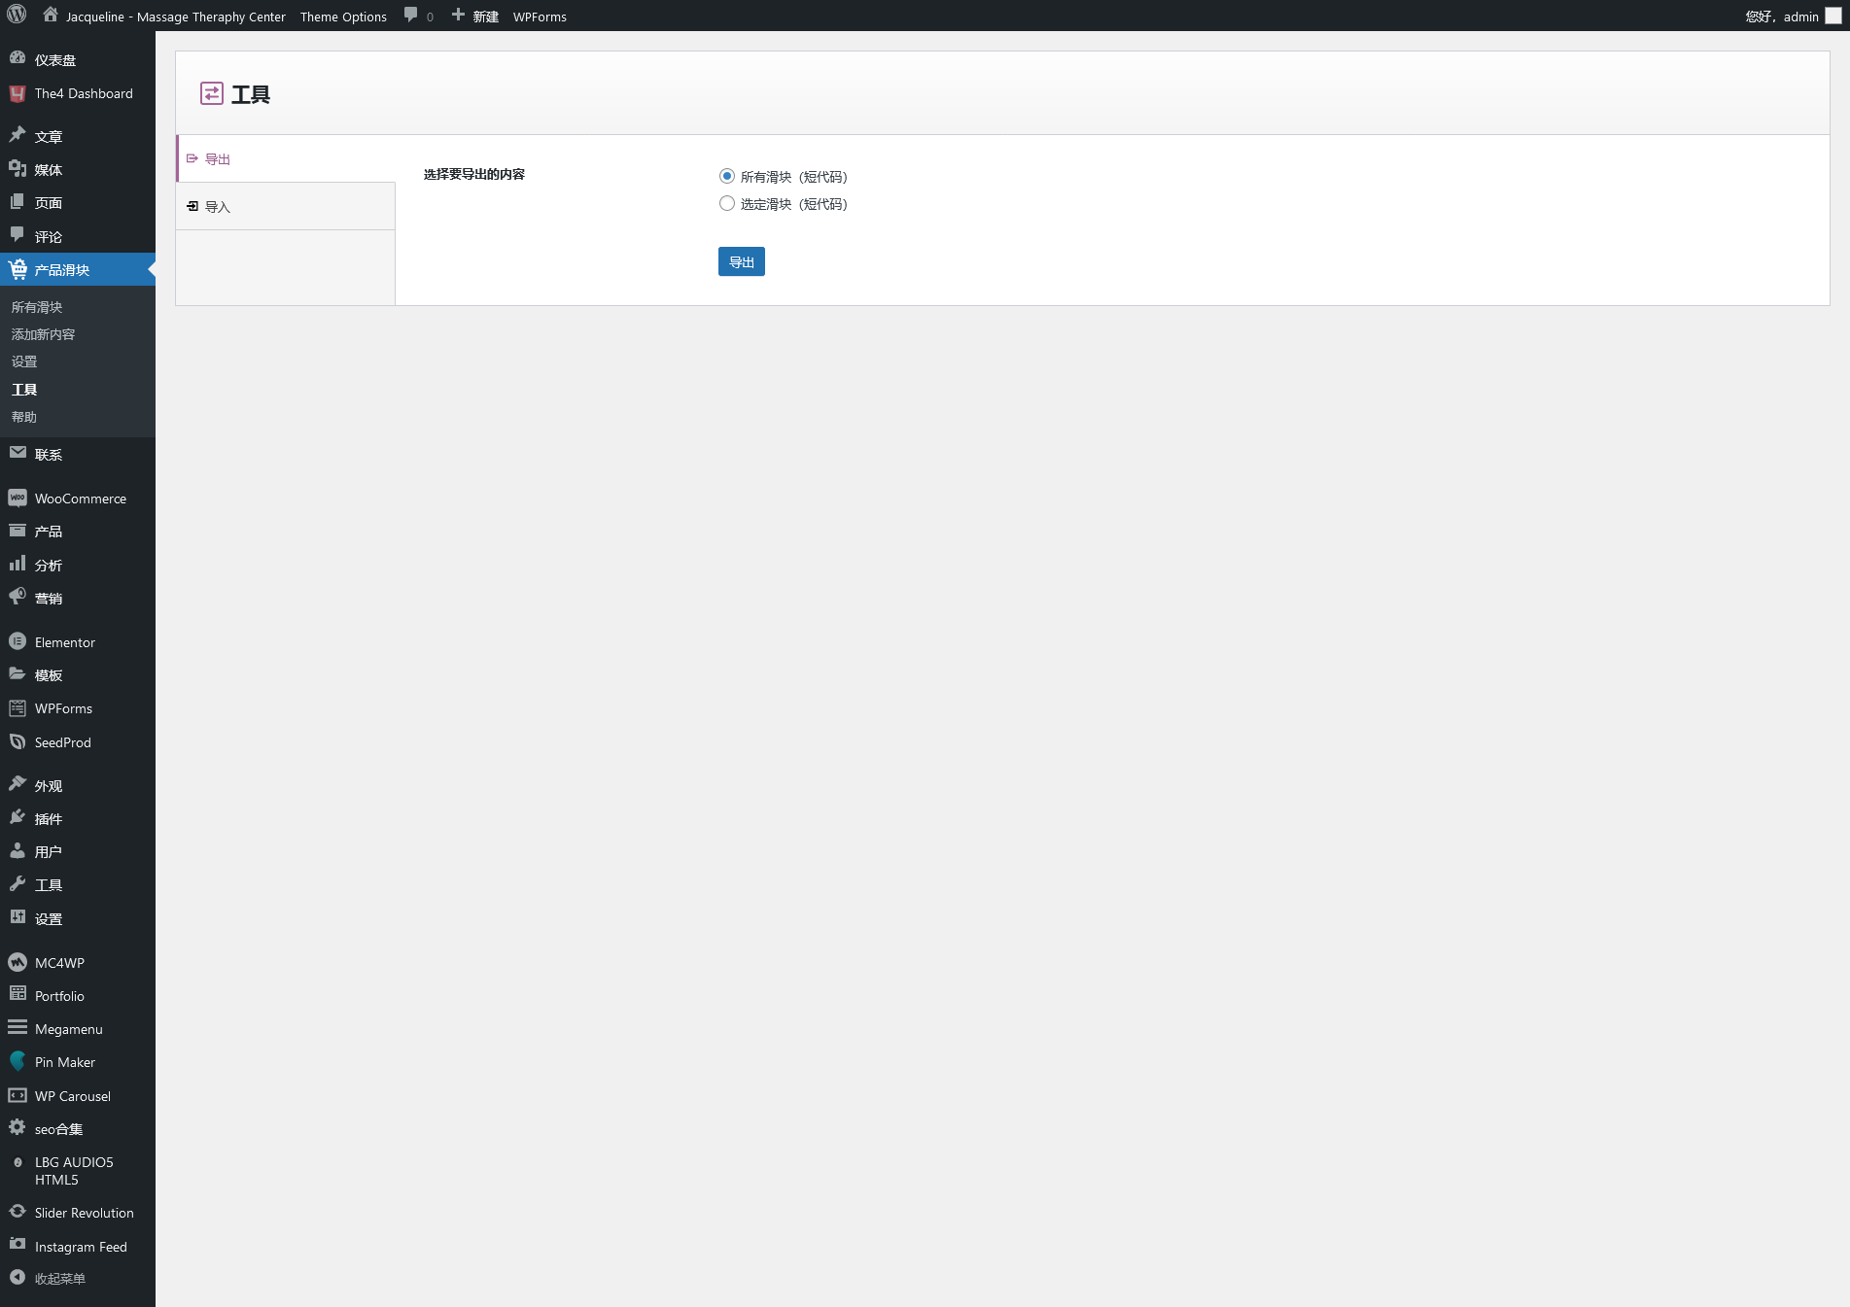The height and width of the screenshot is (1307, 1850).
Task: Click the 媒体 media icon
Action: click(x=17, y=169)
